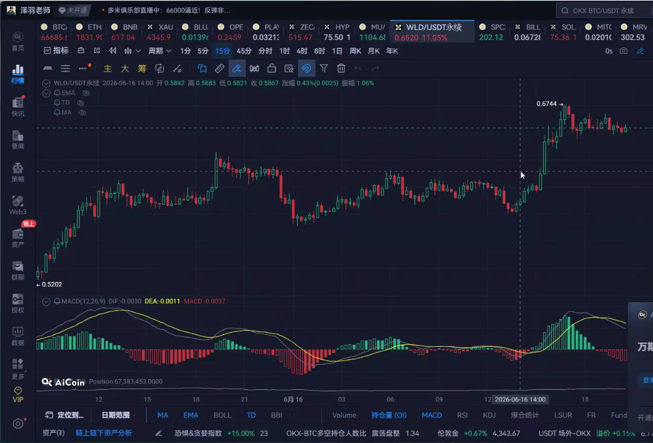Click the magnet snap icon

point(306,68)
